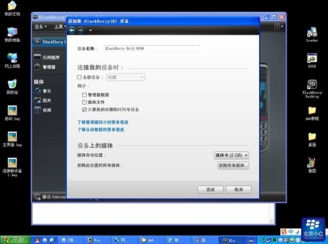The height and width of the screenshot is (244, 328).
Task: Select 音乐 music icon in sidebar
Action: 37,91
